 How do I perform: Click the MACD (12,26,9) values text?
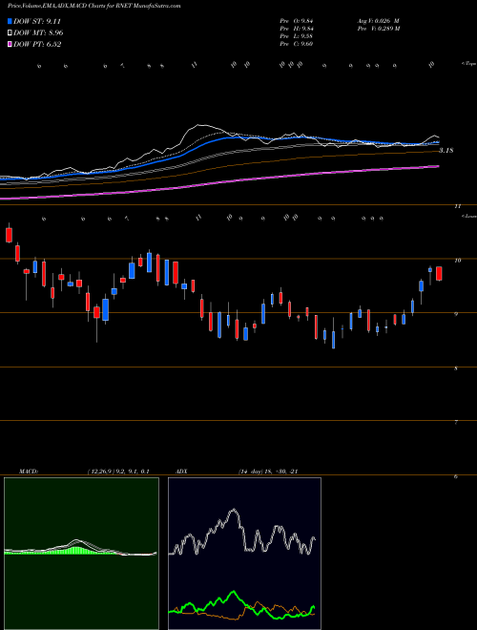[x=118, y=472]
